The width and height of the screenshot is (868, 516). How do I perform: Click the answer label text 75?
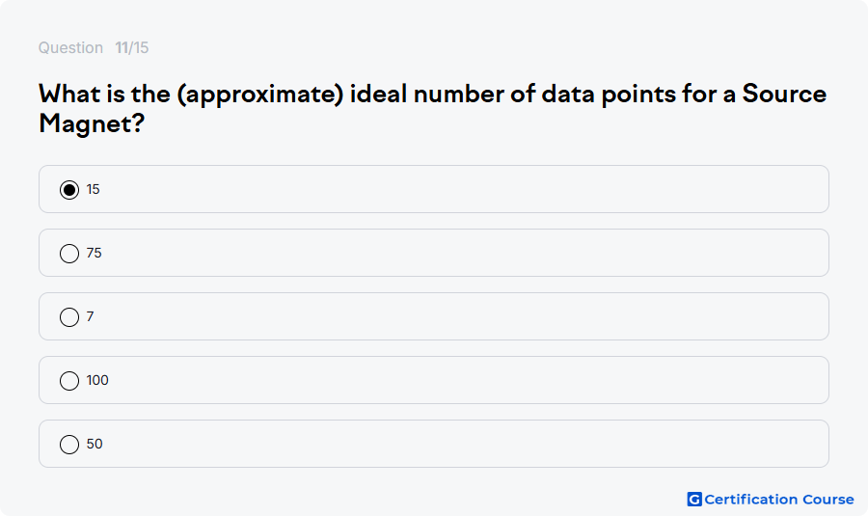pos(95,253)
